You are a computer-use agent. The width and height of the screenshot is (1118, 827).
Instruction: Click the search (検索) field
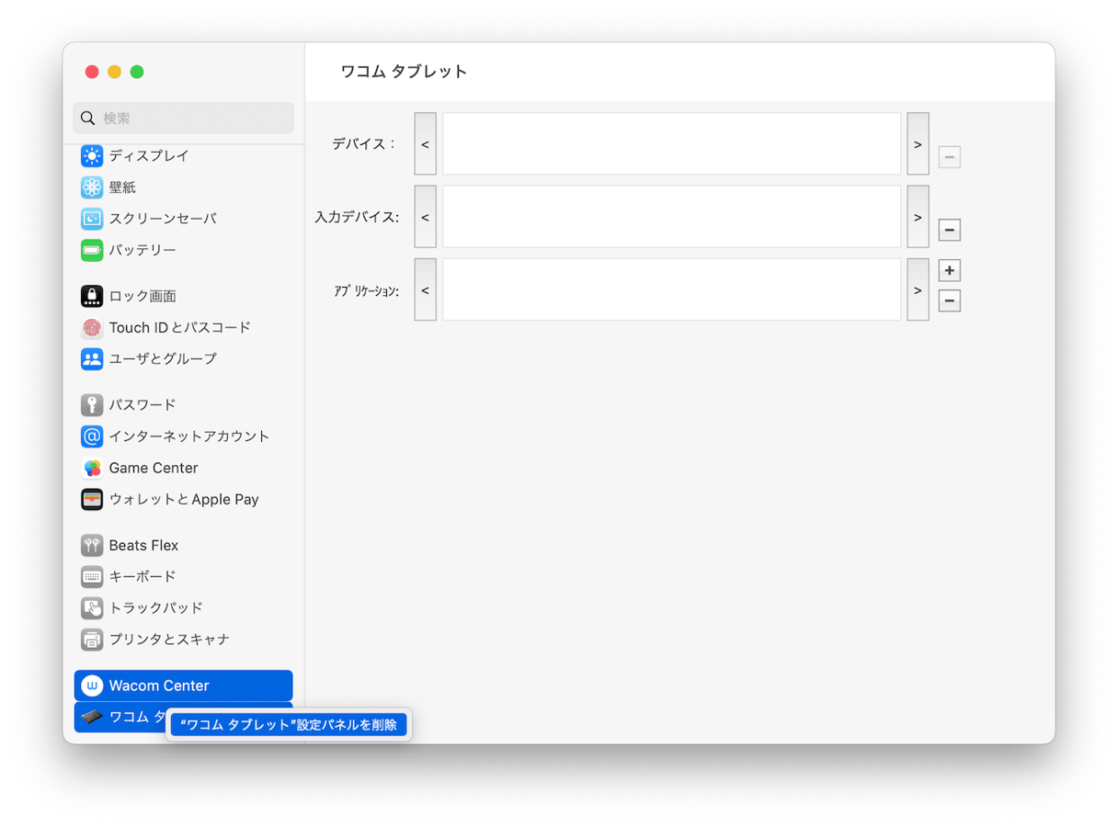[x=184, y=119]
